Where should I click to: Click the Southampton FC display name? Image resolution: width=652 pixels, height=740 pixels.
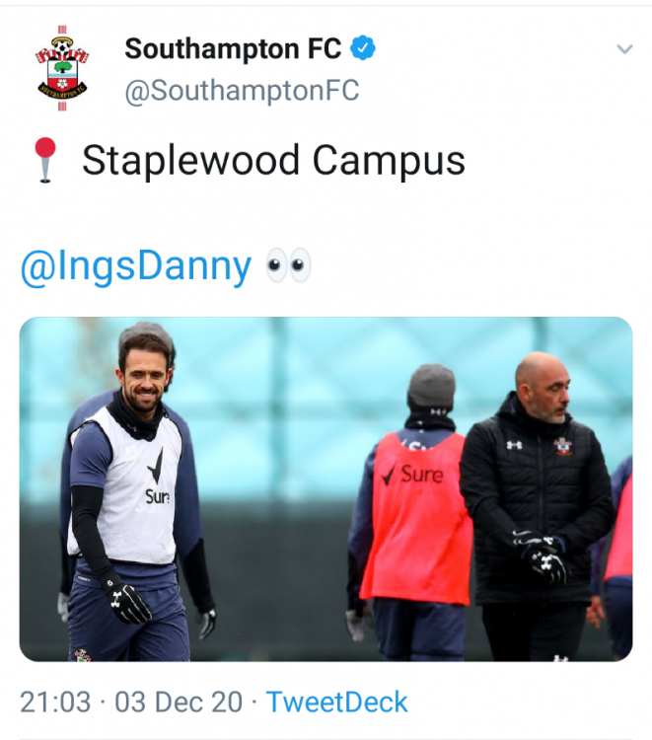pyautogui.click(x=234, y=47)
